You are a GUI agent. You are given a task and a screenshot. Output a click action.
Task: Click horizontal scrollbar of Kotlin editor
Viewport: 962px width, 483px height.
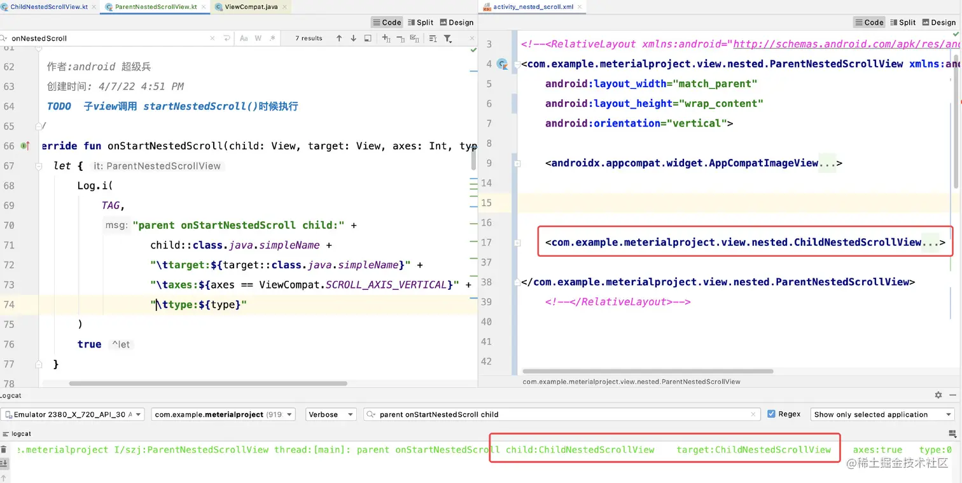pos(208,383)
